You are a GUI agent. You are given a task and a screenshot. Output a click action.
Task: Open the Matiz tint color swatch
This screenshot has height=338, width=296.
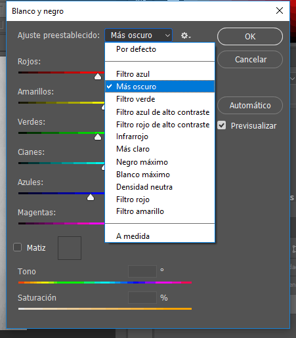pos(70,248)
